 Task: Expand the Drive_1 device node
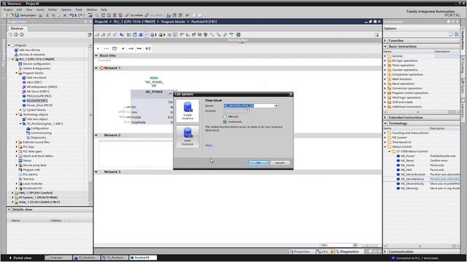[x=13, y=202]
